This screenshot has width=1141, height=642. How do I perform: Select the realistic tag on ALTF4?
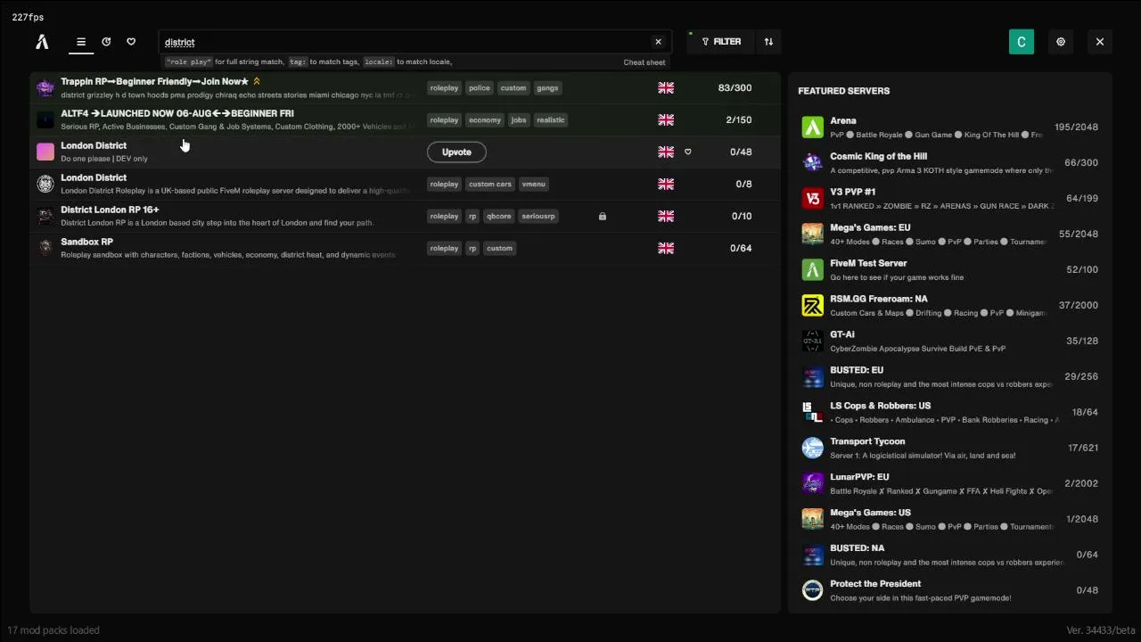551,119
